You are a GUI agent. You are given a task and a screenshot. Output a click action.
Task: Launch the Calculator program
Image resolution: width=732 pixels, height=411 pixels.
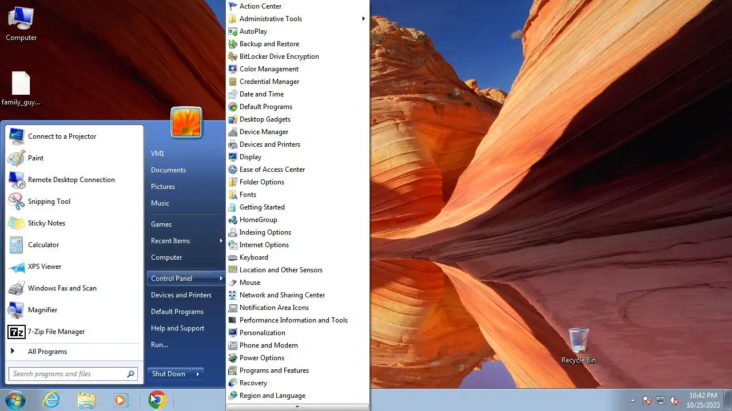coord(74,245)
